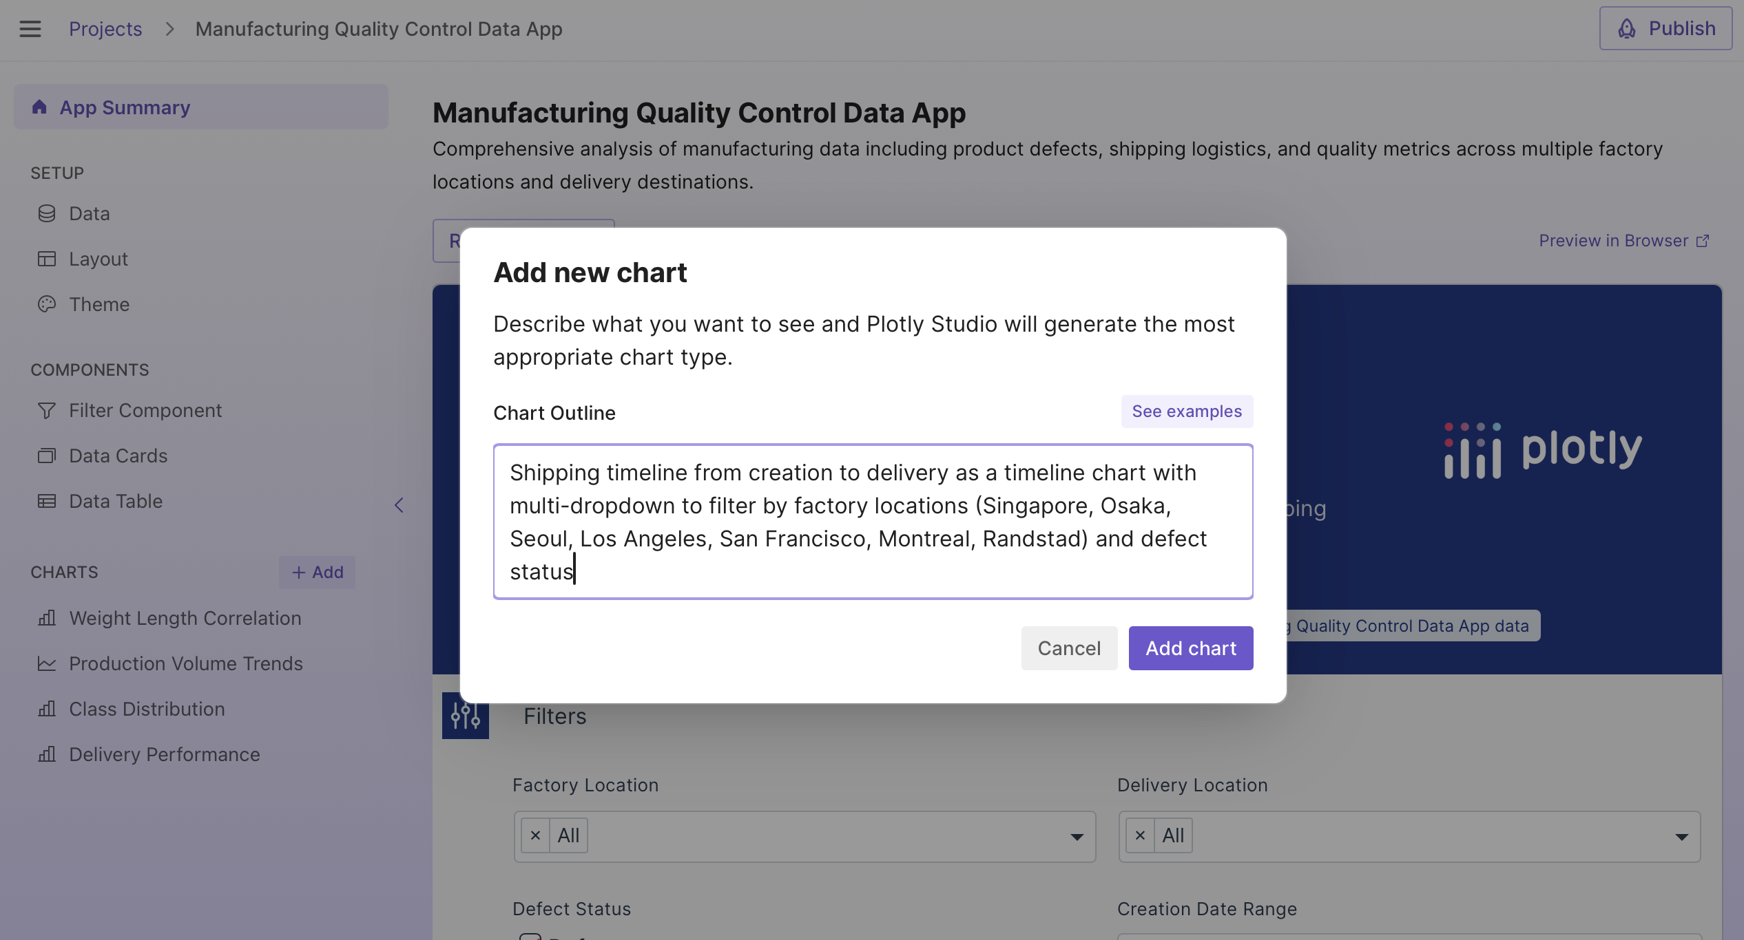Click the Add chart button
The width and height of the screenshot is (1744, 940).
(x=1190, y=648)
